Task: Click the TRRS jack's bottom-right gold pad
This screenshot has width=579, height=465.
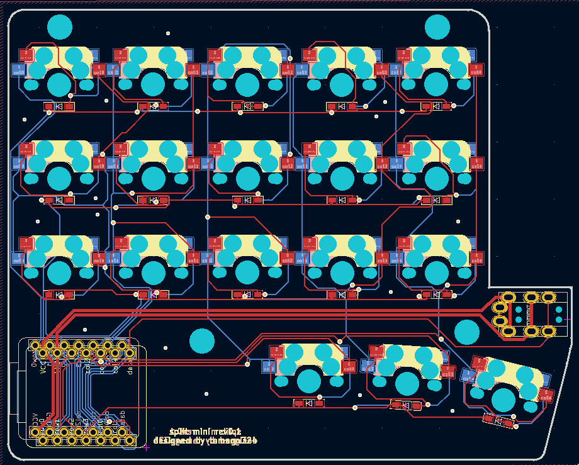Action: (548, 331)
